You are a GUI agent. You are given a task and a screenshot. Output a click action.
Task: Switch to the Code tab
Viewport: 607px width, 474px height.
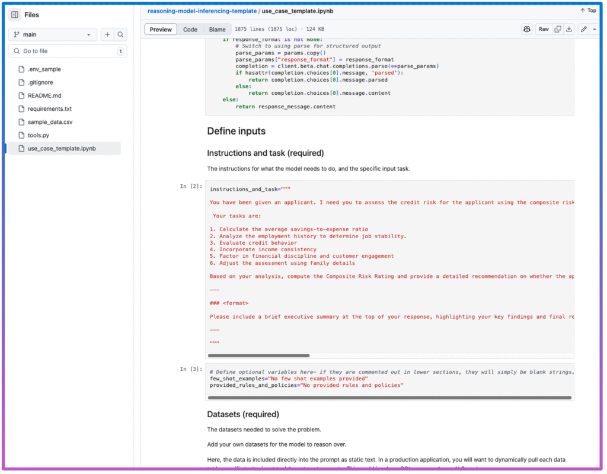[190, 30]
